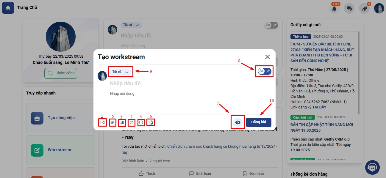The width and height of the screenshot is (386, 178).
Task: Click the calendar schedule icon in modal
Action: (x=151, y=122)
